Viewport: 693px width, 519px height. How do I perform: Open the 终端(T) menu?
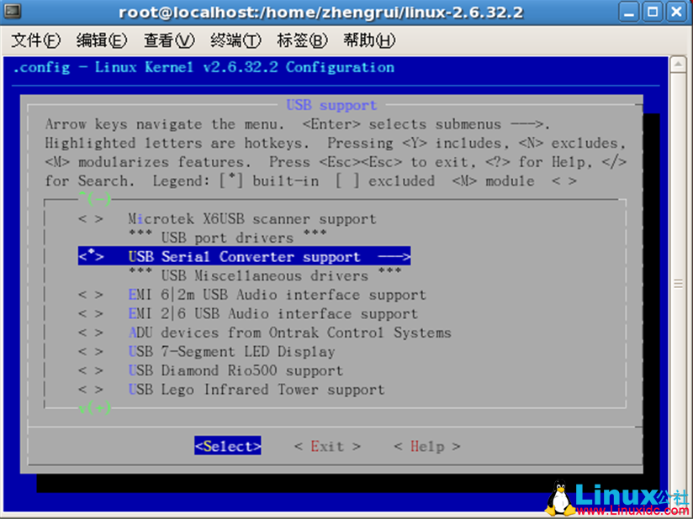click(235, 40)
